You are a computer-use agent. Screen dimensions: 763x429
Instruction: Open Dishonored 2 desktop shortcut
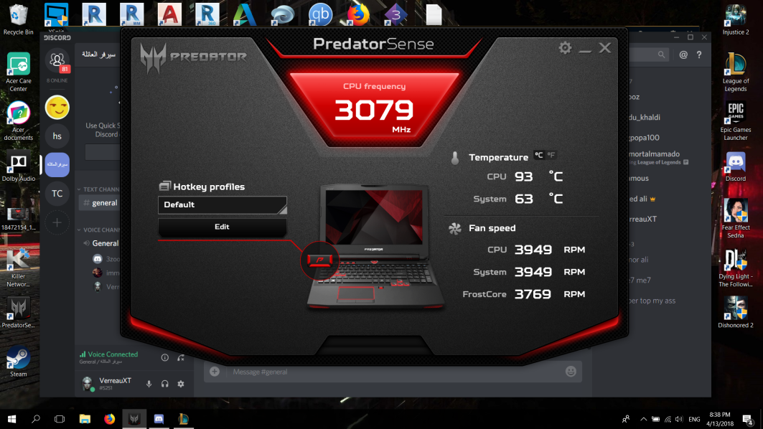coord(735,312)
